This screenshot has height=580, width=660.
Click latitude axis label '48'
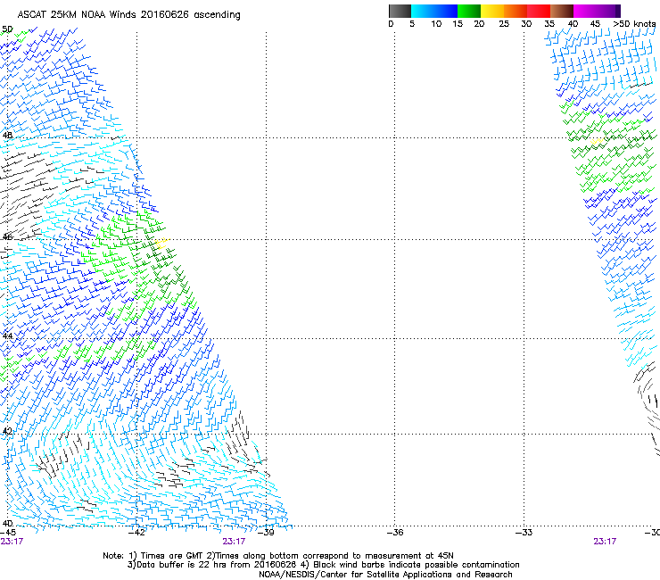[7, 136]
